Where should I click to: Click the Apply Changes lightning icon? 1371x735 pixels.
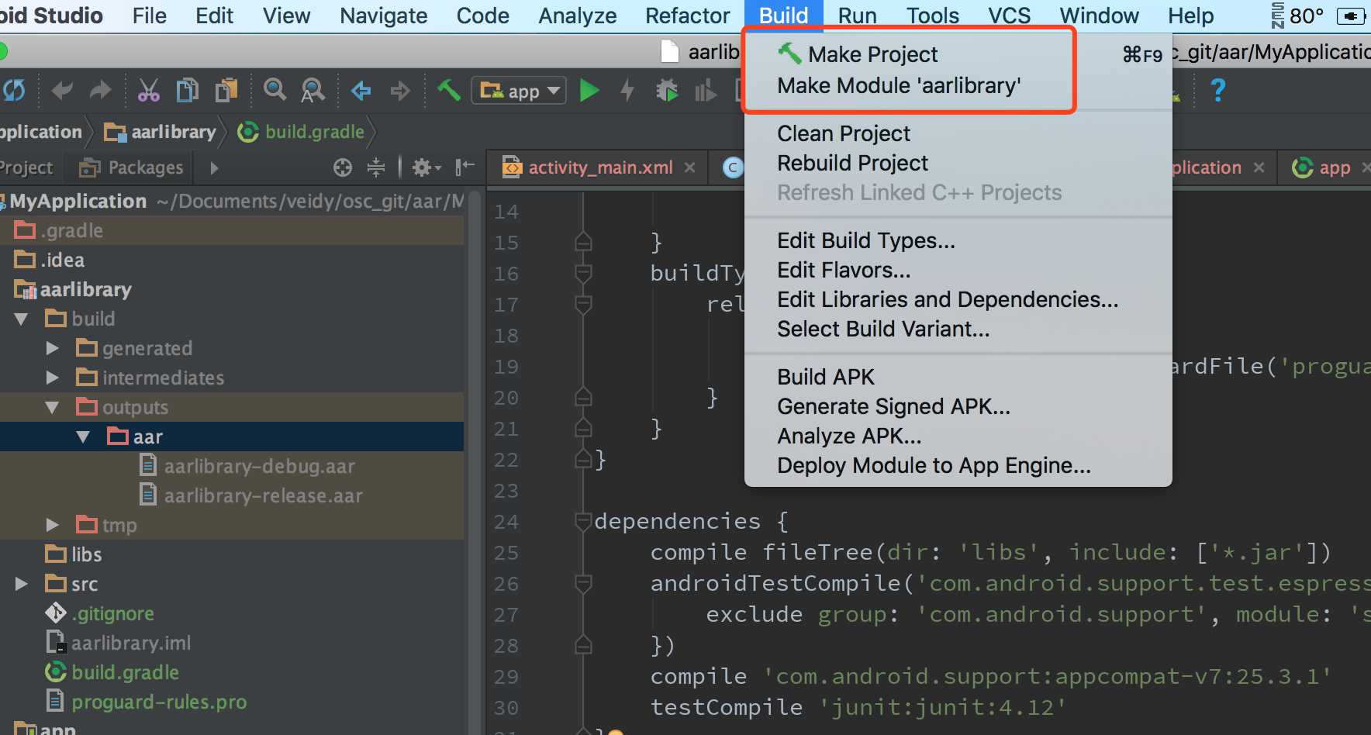coord(627,91)
